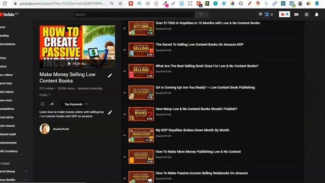This screenshot has height=183, width=325.
Task: Open YouTube apps grid icon
Action: (307, 14)
